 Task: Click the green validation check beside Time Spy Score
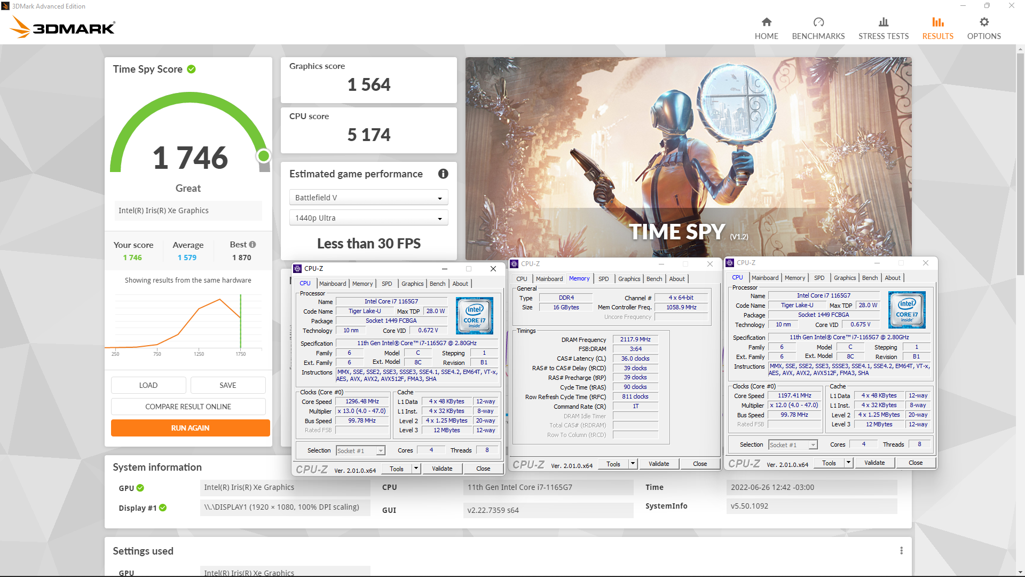(x=191, y=69)
